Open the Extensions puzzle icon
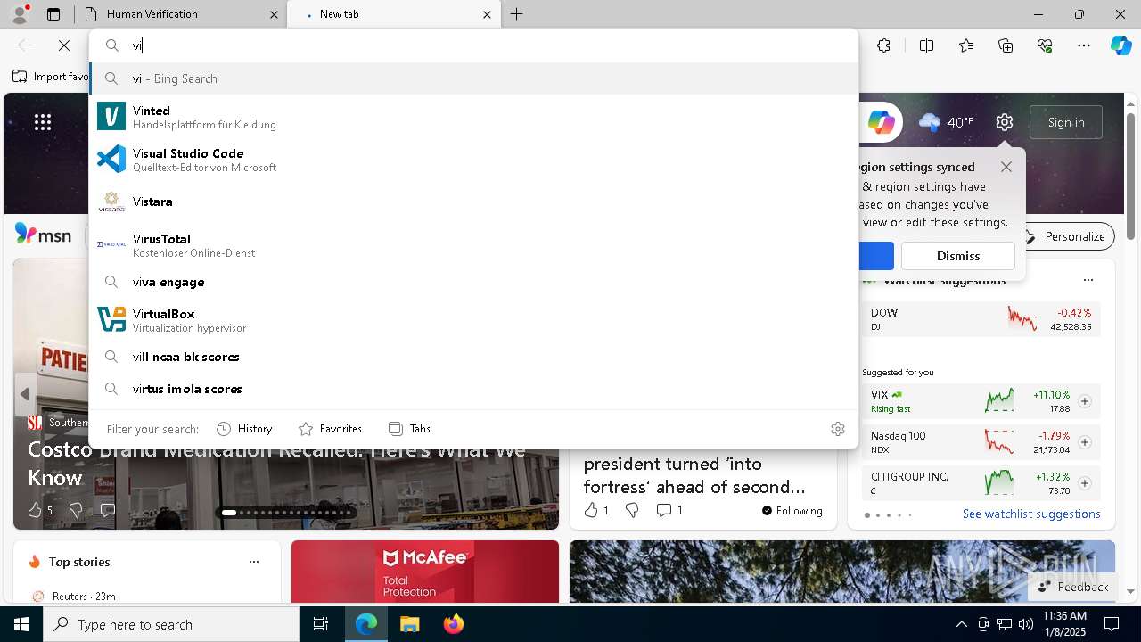Screen dimensions: 1141x642 tap(883, 45)
